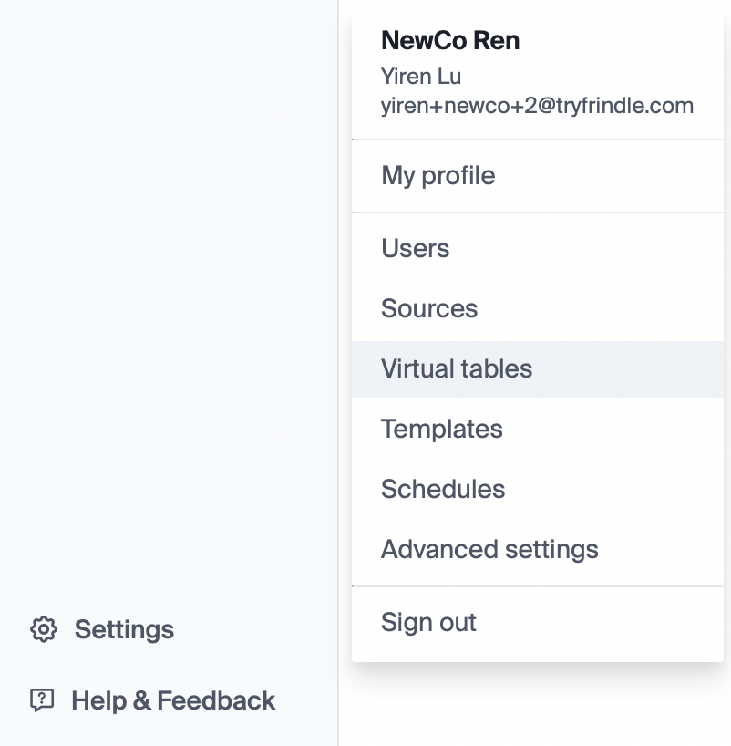Open Settings via its text label

(124, 629)
